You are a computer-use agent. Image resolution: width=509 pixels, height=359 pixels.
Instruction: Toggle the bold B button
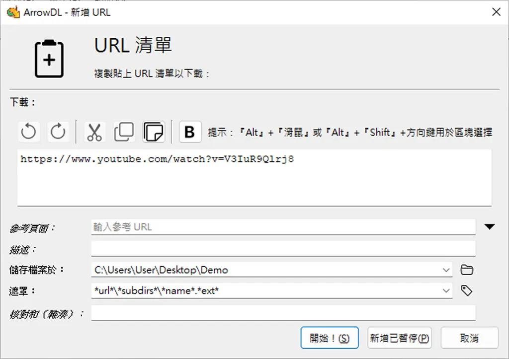coord(190,132)
